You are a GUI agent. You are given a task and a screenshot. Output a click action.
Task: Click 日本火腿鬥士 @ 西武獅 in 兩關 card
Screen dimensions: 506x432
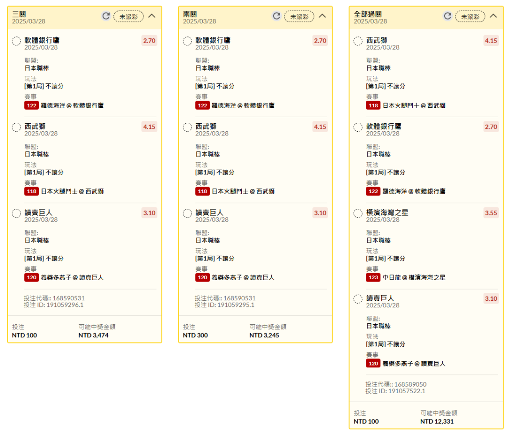(x=243, y=191)
